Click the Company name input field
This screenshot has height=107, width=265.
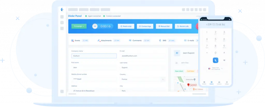coord(94,56)
